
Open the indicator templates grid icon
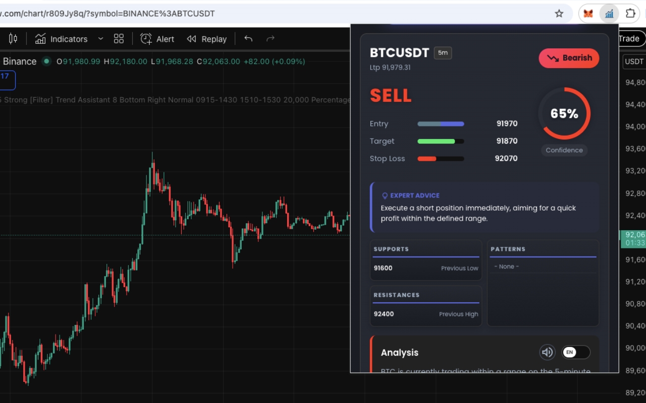click(x=119, y=39)
